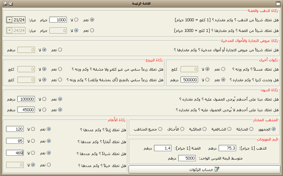Click the زكاة الديون section heading
This screenshot has width=283, height=176.
point(269,90)
